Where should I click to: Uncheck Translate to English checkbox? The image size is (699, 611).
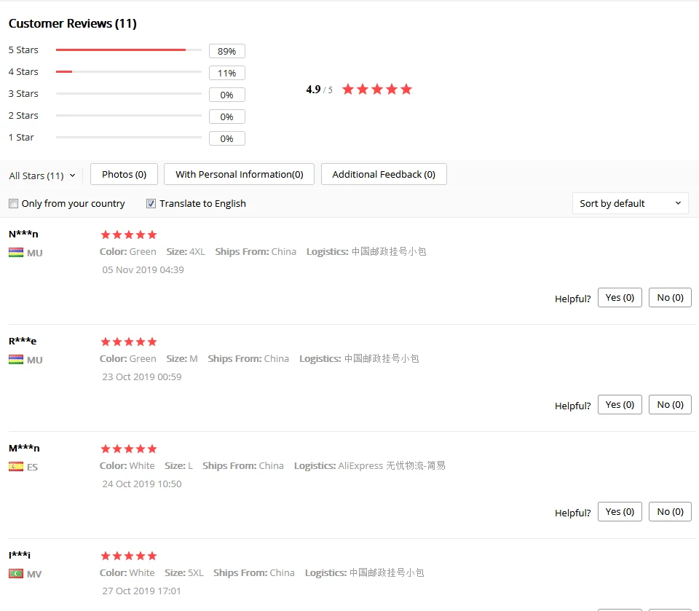point(151,204)
